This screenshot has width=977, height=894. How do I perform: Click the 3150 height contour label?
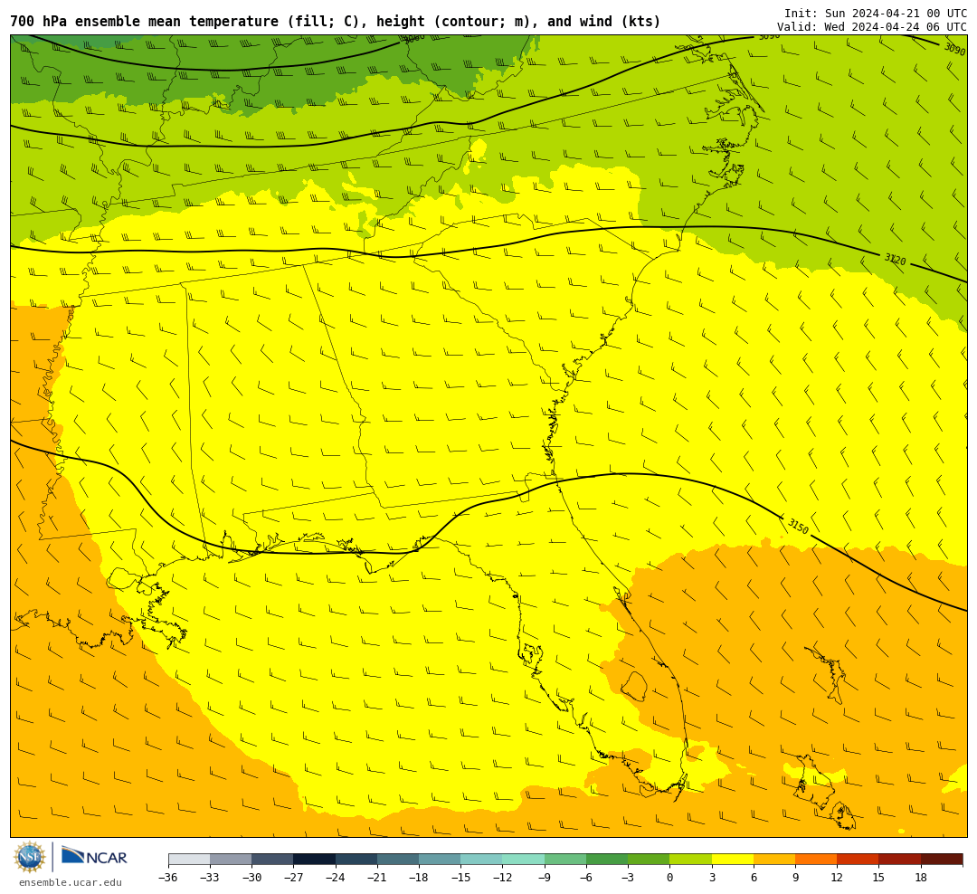pyautogui.click(x=798, y=527)
